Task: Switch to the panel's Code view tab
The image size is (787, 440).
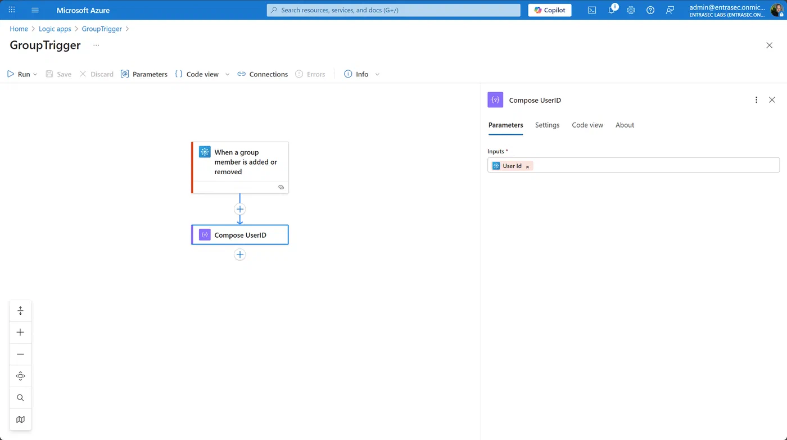Action: (x=587, y=125)
